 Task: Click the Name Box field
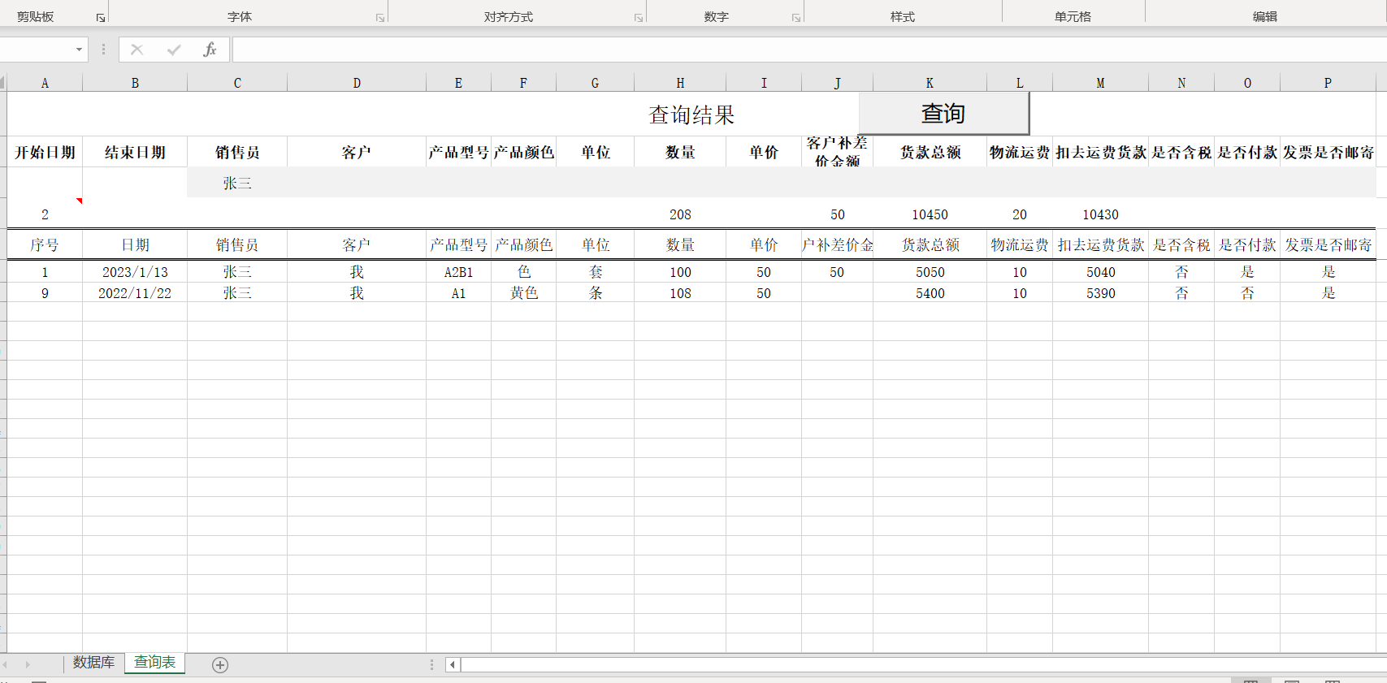pos(36,50)
